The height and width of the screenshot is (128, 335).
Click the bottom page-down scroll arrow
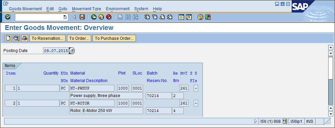(331, 114)
